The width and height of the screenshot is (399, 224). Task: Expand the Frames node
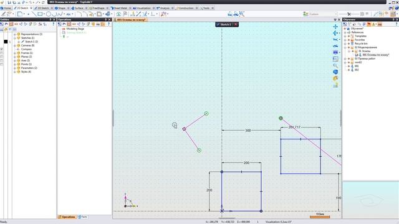[15, 53]
